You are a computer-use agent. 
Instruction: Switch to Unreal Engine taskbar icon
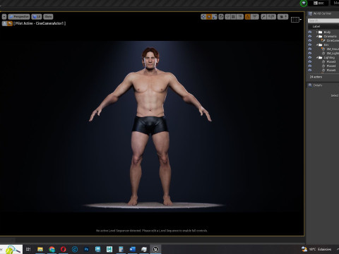155,249
